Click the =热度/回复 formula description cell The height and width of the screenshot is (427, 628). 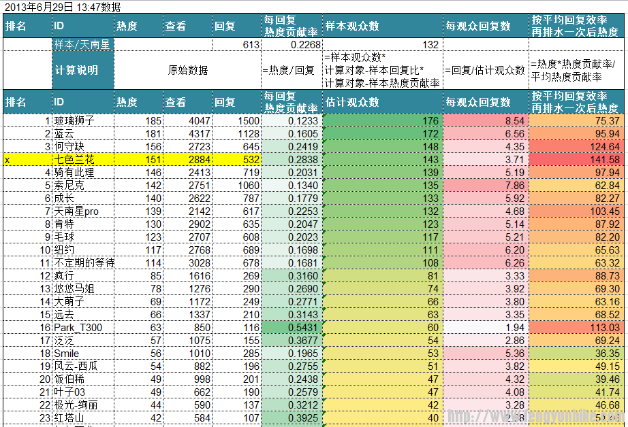tap(291, 70)
